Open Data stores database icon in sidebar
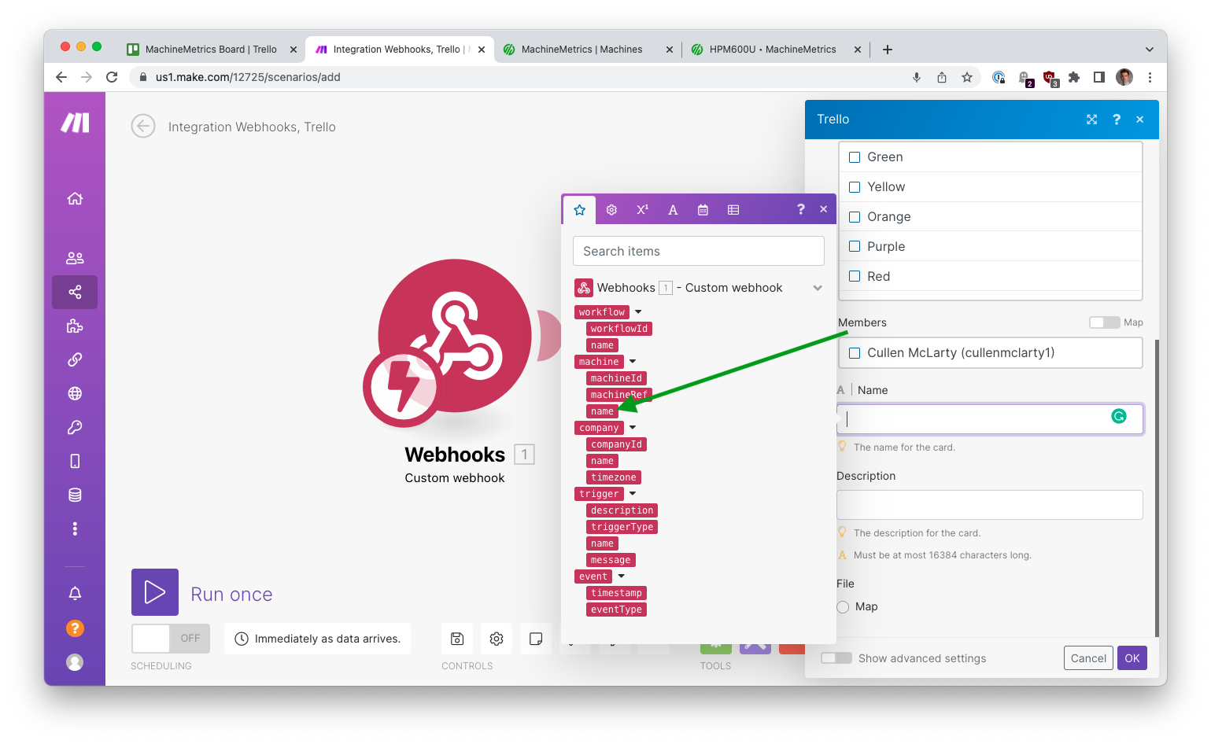Screen dimensions: 1211x744 [75, 495]
